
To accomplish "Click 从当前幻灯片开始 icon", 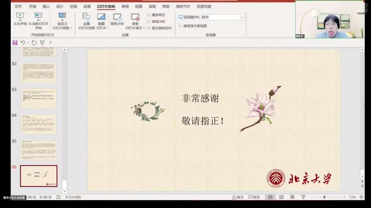I will click(38, 17).
